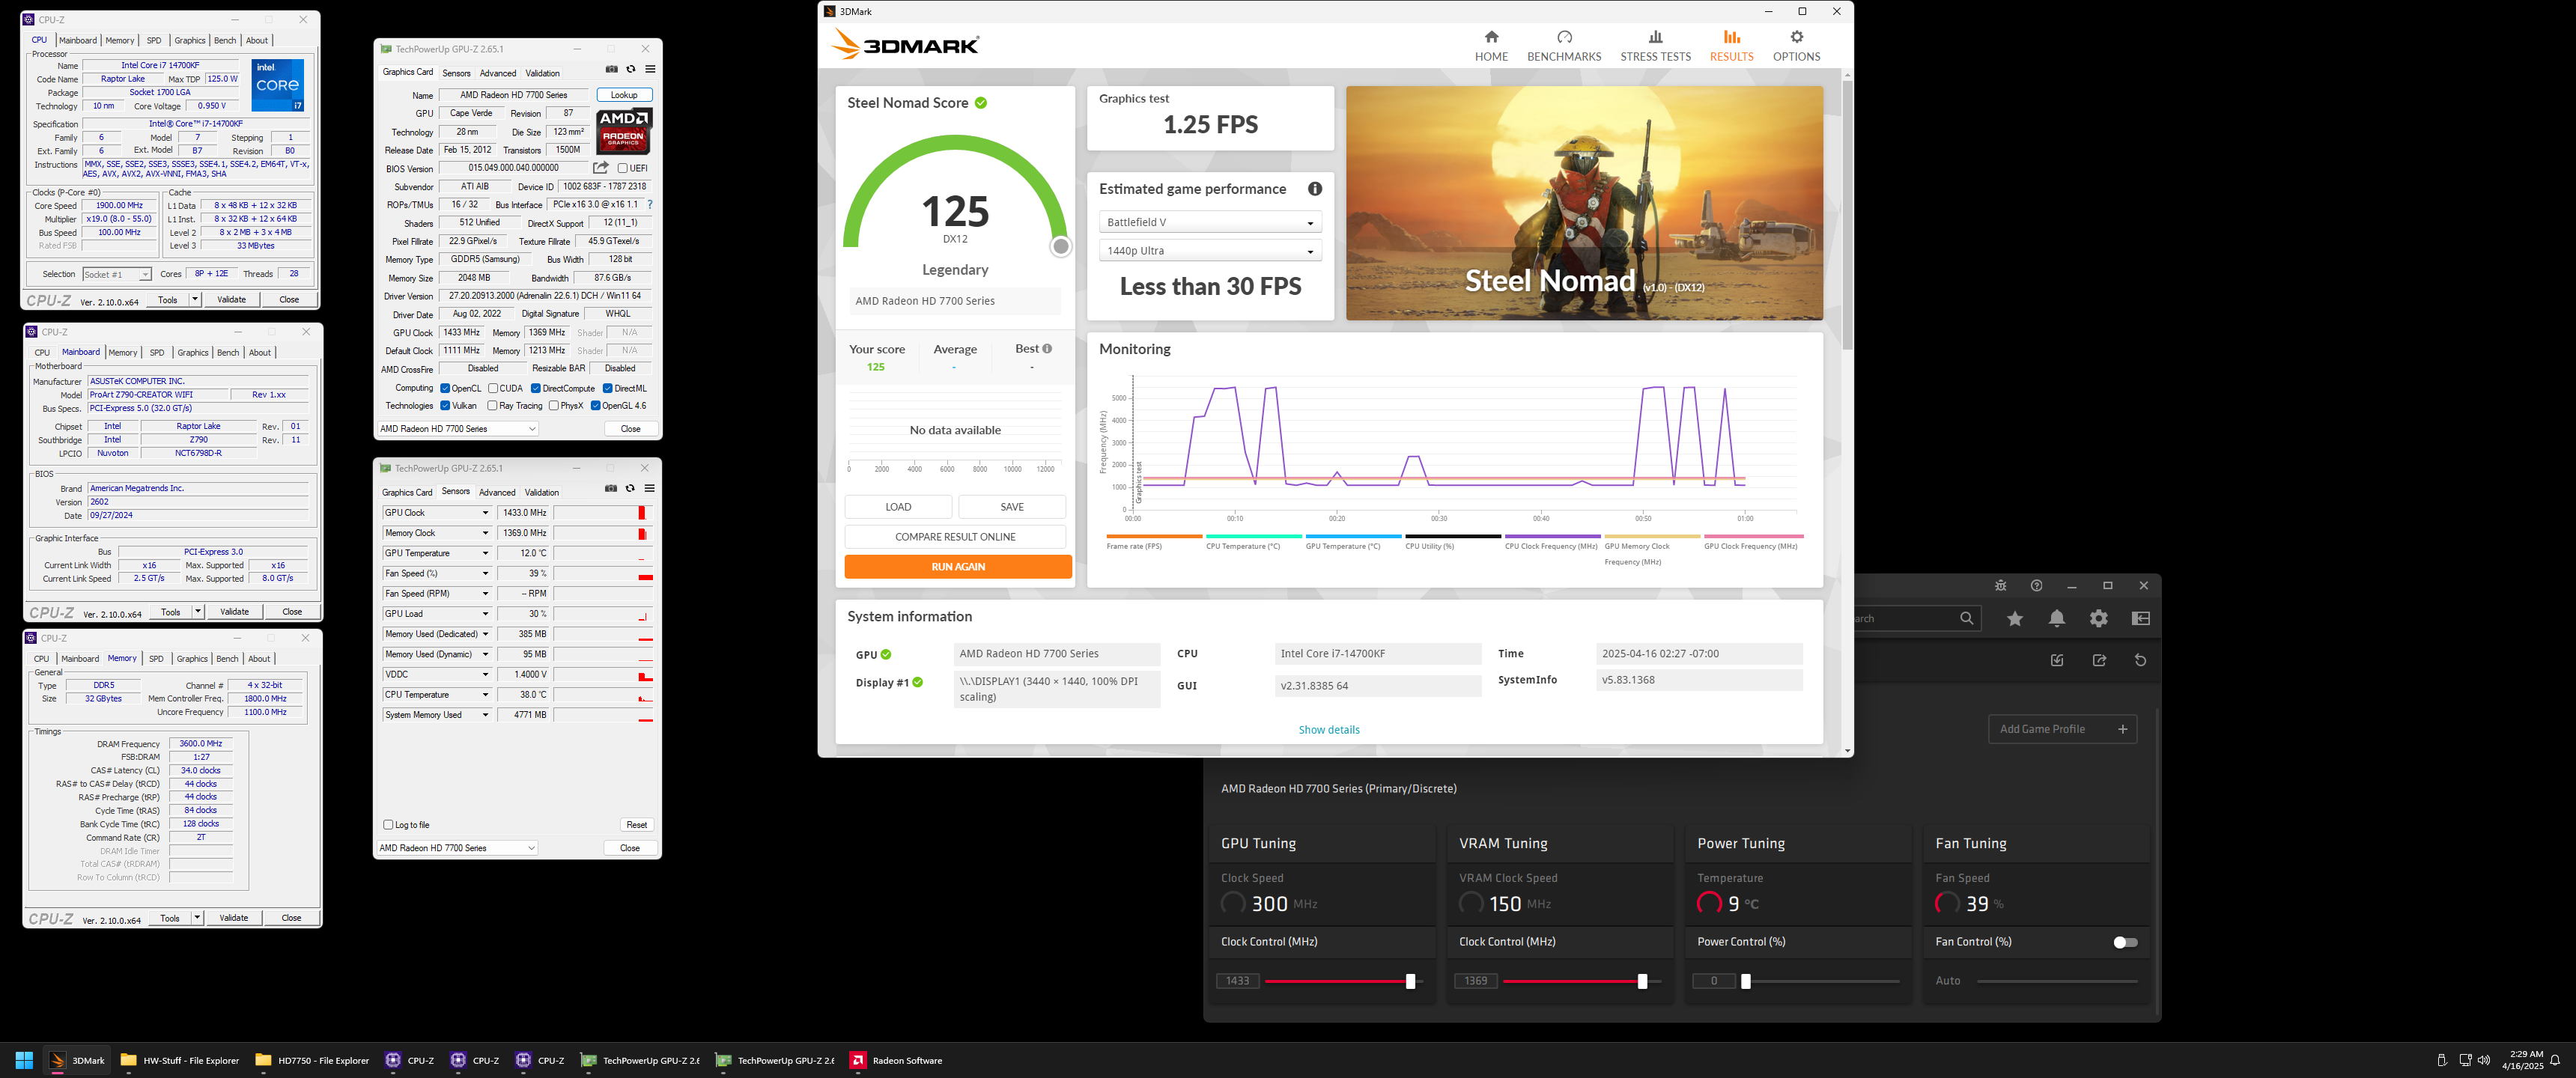Click RUN AGAIN in 3DMark
This screenshot has height=1078, width=2576.
957,567
